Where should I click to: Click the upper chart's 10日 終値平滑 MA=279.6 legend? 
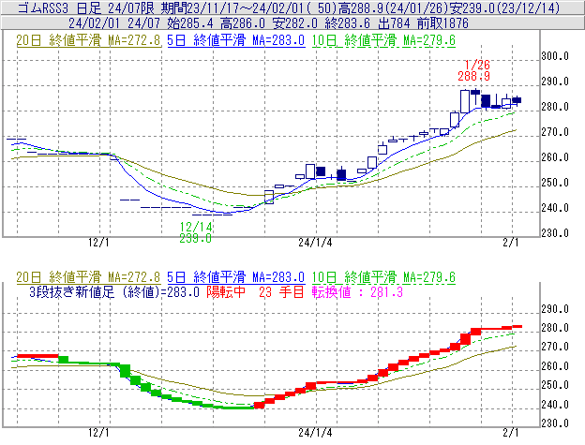coord(383,40)
